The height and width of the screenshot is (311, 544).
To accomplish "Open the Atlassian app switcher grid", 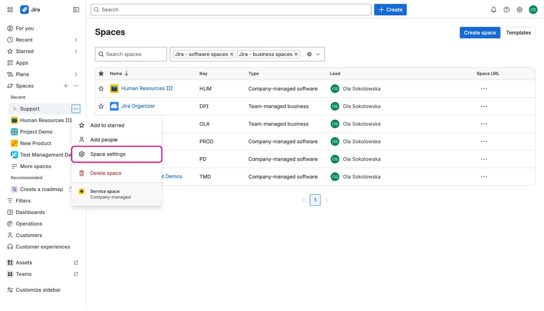I will (10, 9).
